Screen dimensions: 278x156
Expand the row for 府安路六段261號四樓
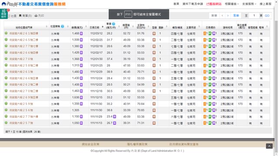click(6, 33)
